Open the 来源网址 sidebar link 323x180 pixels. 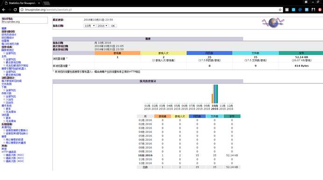7,127
